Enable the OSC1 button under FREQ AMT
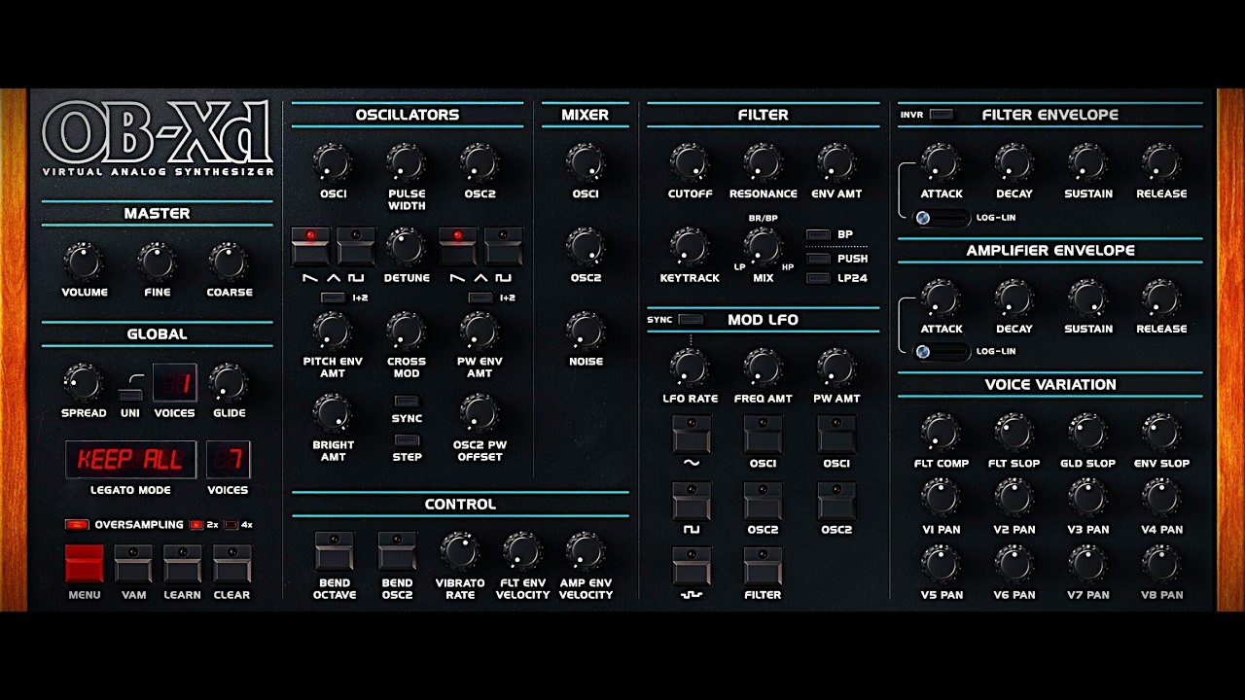1245x700 pixels. (764, 434)
